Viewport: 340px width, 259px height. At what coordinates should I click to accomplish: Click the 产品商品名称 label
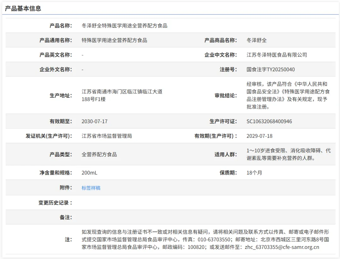coord(221,40)
